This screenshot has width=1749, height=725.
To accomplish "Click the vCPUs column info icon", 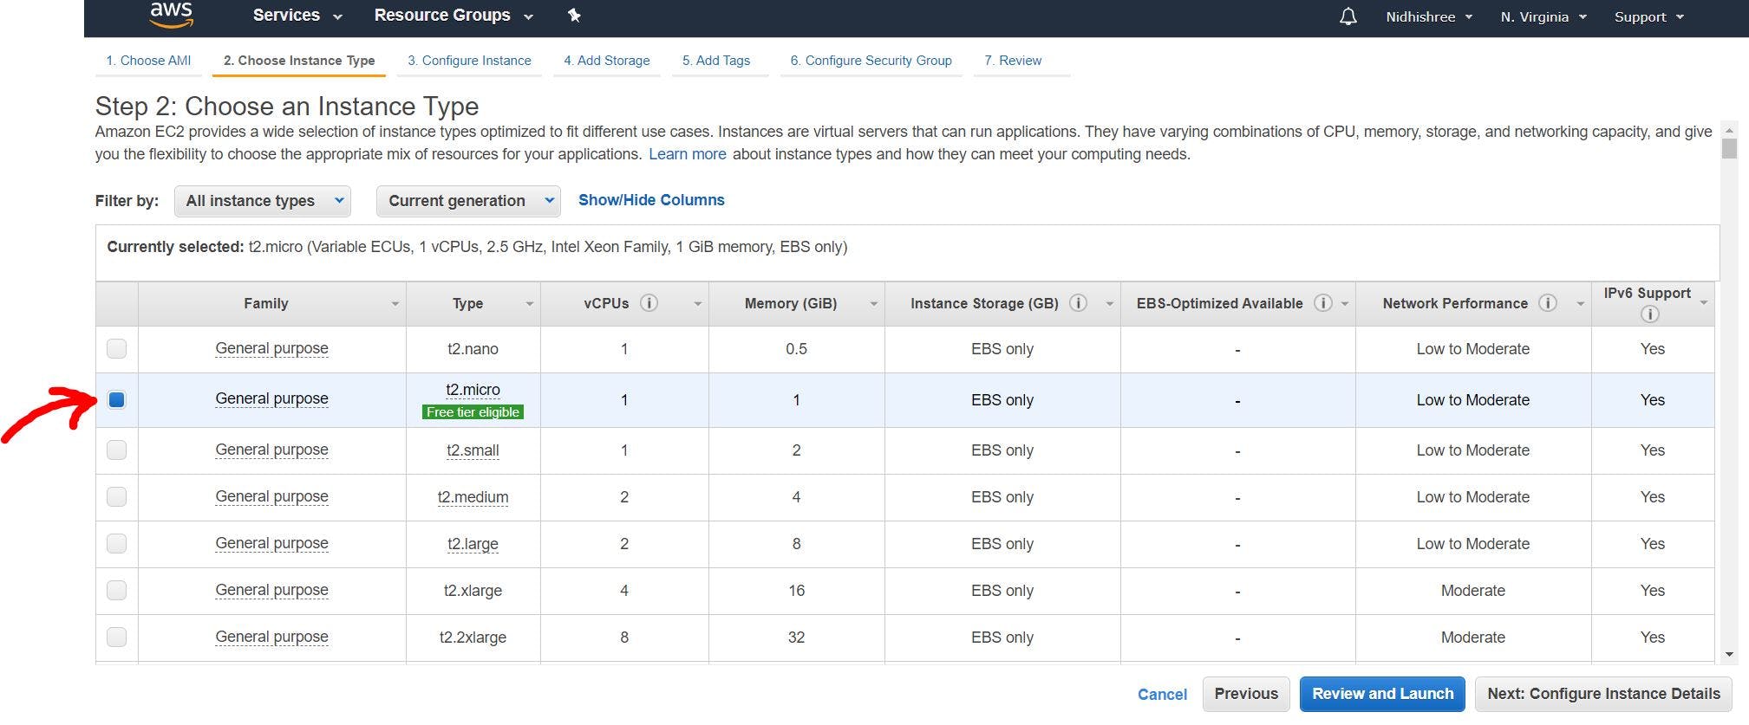I will (649, 303).
